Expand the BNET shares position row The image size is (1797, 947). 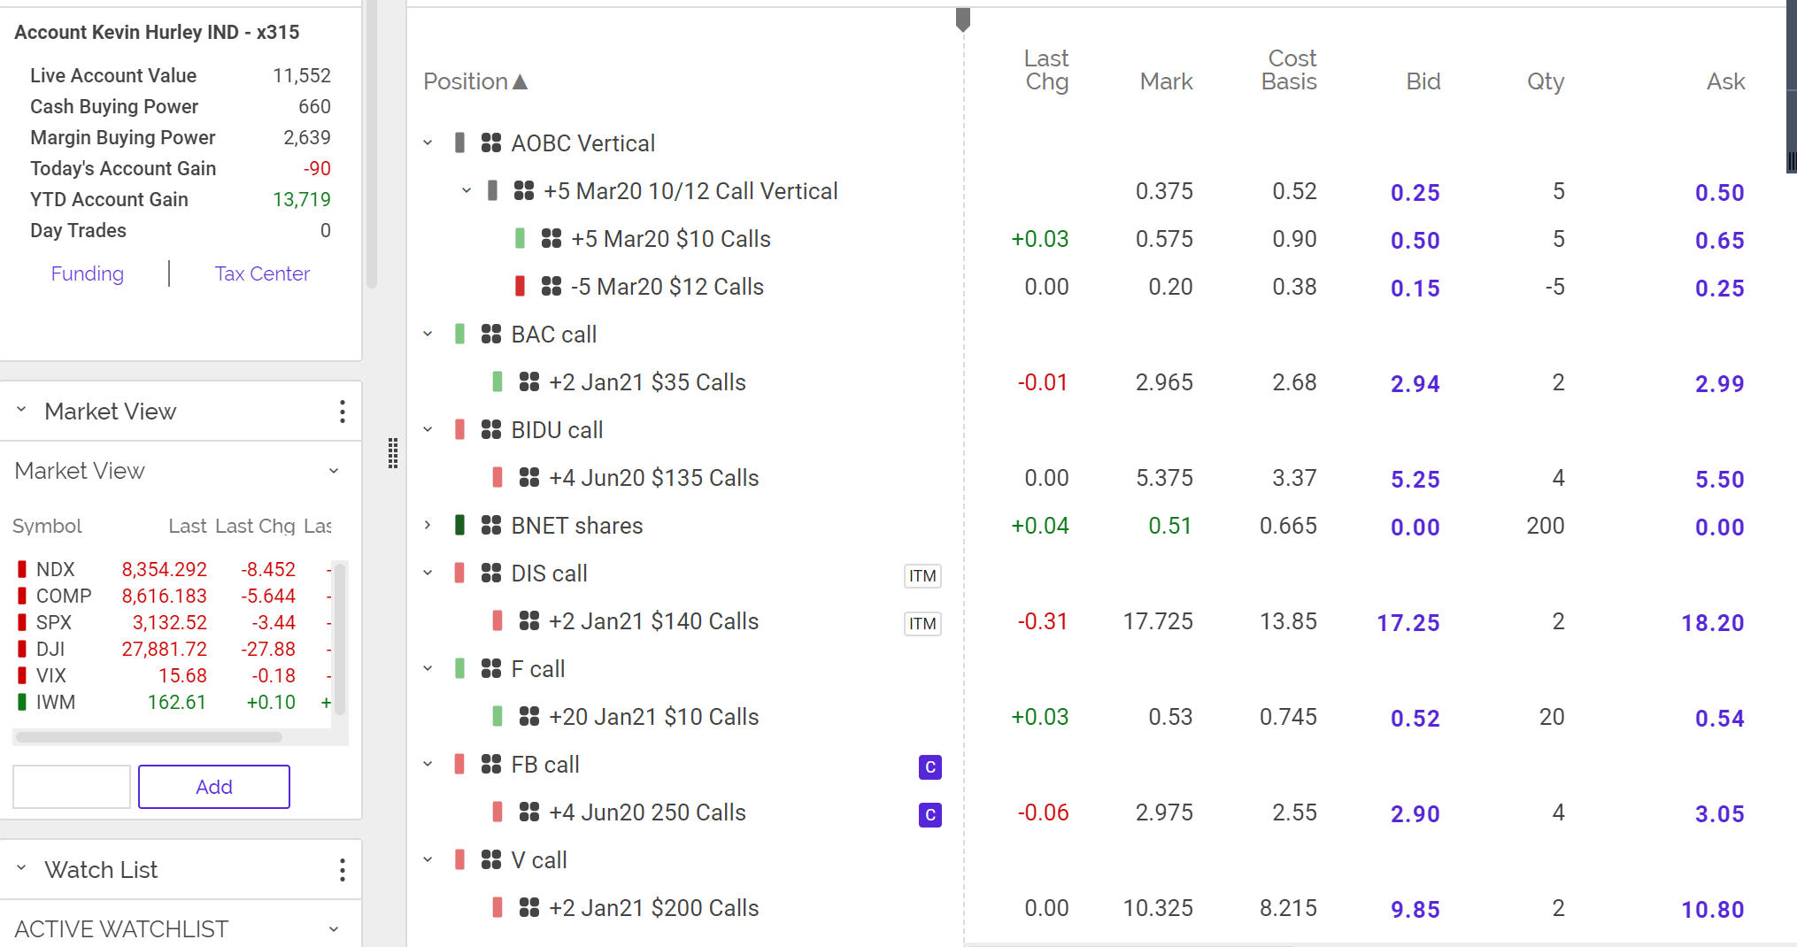(428, 525)
